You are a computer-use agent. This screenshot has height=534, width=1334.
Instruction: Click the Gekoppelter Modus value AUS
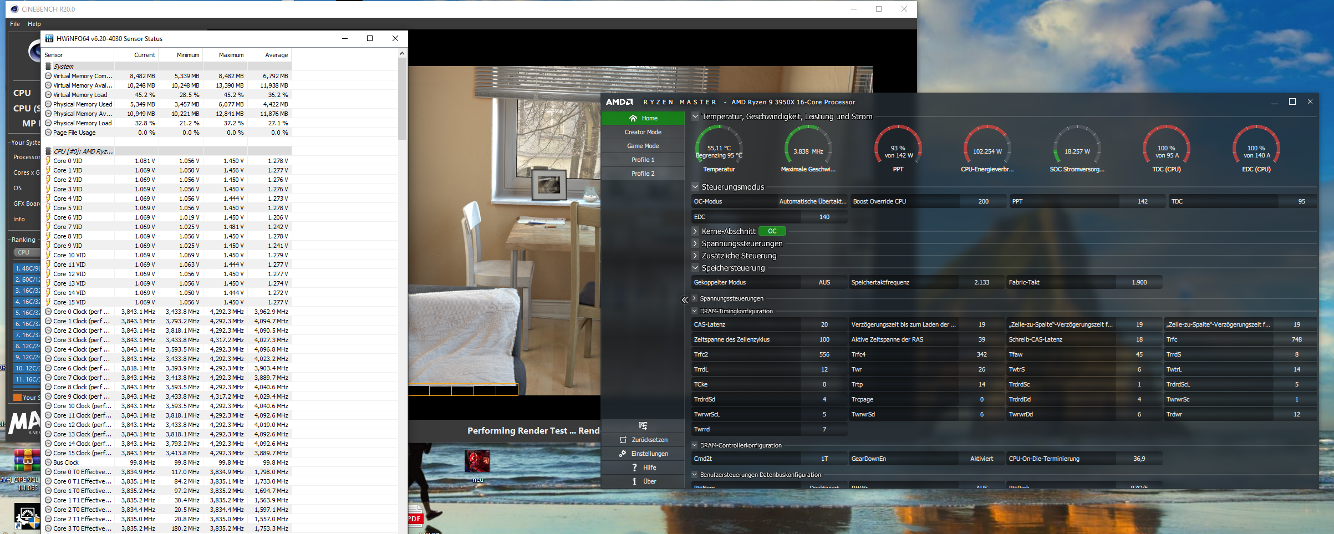tap(824, 282)
